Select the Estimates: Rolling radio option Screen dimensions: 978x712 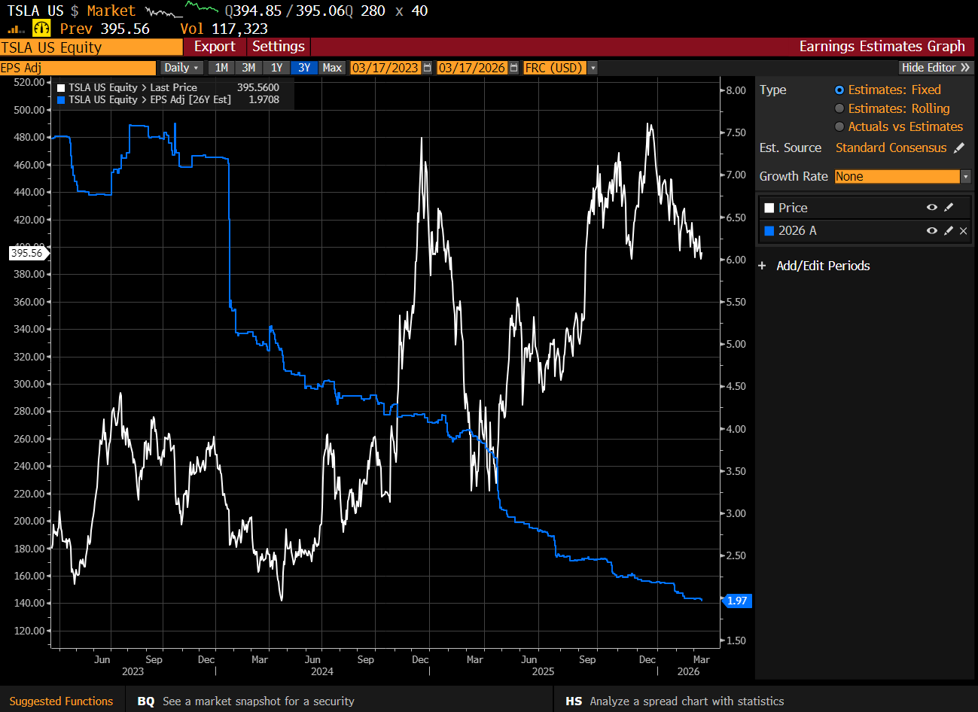pyautogui.click(x=839, y=108)
